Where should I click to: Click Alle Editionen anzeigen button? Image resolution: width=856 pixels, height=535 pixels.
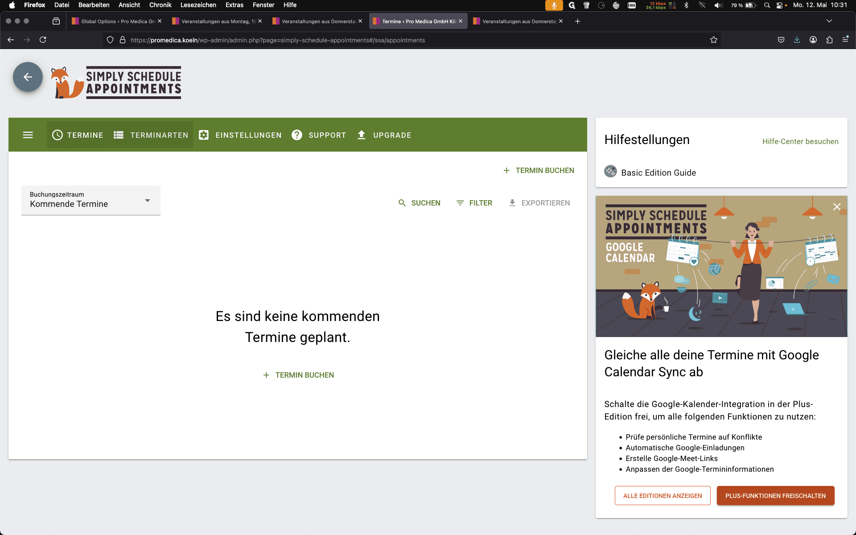pyautogui.click(x=663, y=496)
